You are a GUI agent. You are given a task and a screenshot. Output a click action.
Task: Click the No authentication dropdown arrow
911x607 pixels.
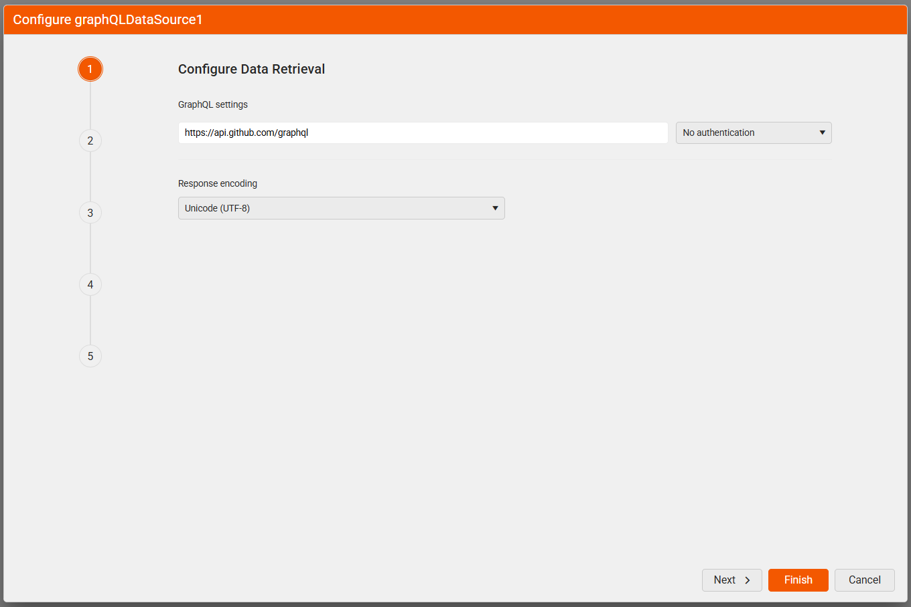click(x=822, y=133)
